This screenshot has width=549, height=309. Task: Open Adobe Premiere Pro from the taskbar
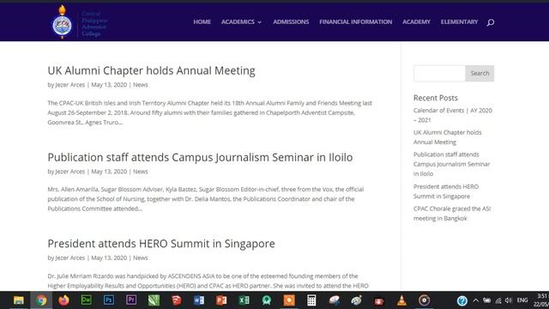tap(131, 300)
